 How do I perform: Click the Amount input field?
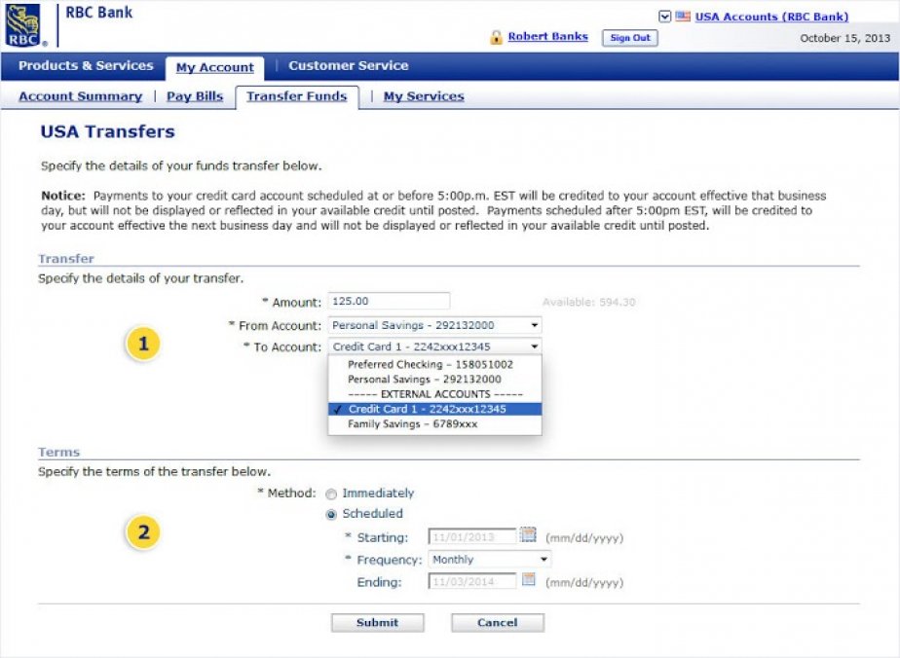[389, 301]
